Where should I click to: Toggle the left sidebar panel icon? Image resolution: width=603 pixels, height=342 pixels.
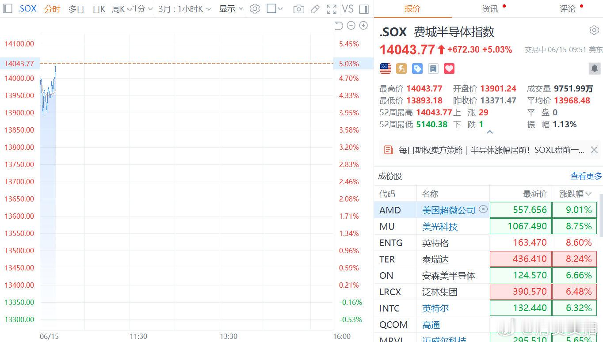[x=7, y=9]
